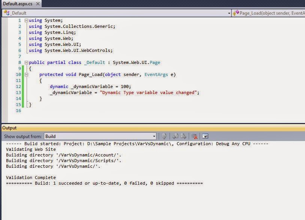Collapse the using directives region
Viewport: 305px width, 220px height.
pyautogui.click(x=26, y=20)
